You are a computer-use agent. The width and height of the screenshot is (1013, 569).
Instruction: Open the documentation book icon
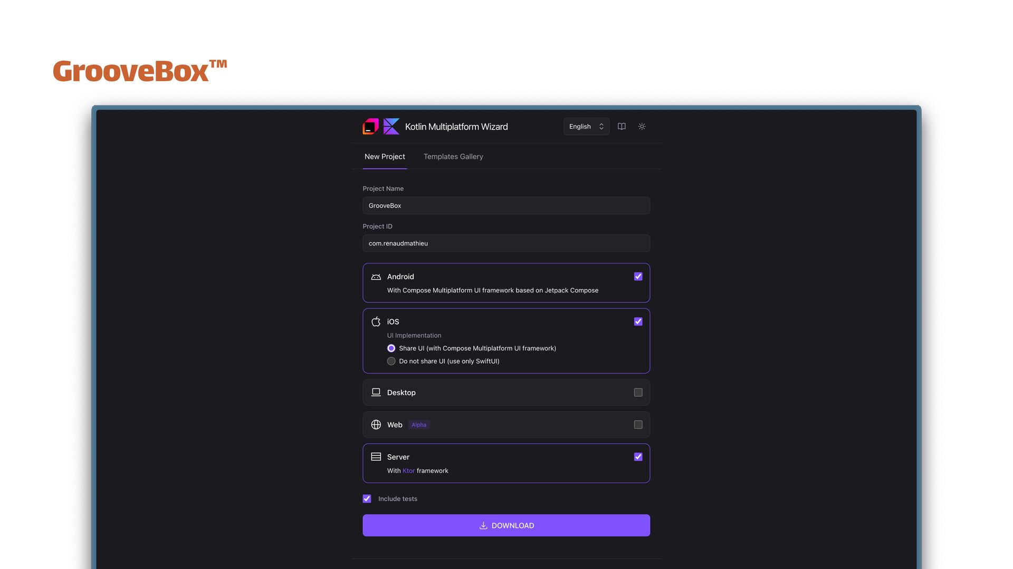tap(622, 126)
